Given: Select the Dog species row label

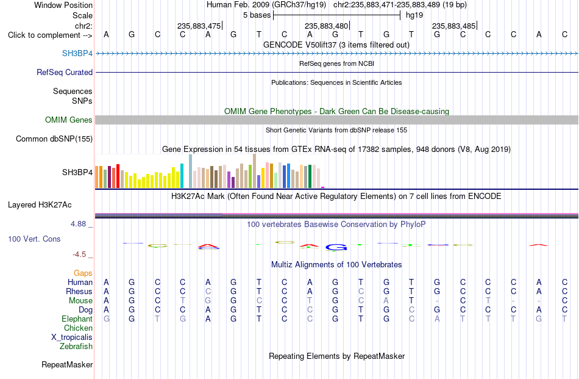Looking at the screenshot, I should pos(86,310).
